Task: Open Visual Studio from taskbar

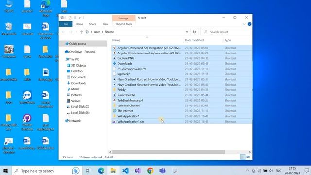Action: tap(138, 171)
